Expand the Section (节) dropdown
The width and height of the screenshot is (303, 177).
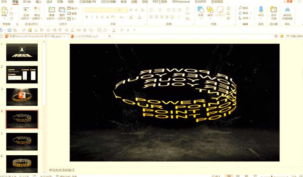pyautogui.click(x=72, y=19)
